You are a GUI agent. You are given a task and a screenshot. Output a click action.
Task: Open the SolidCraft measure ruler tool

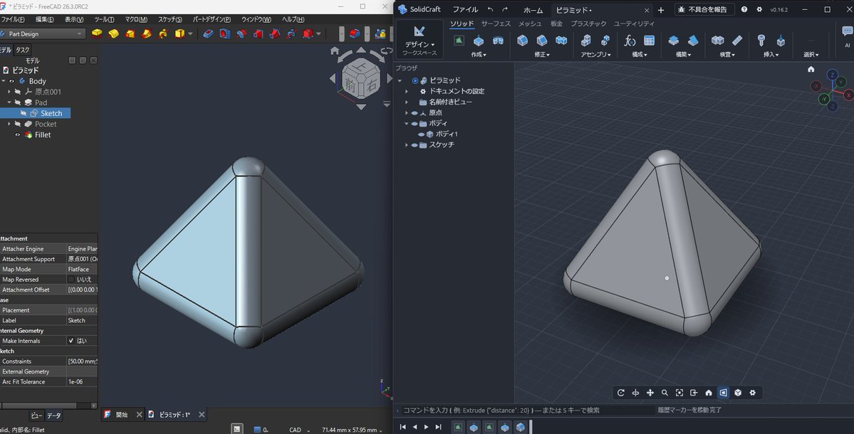[x=737, y=41]
